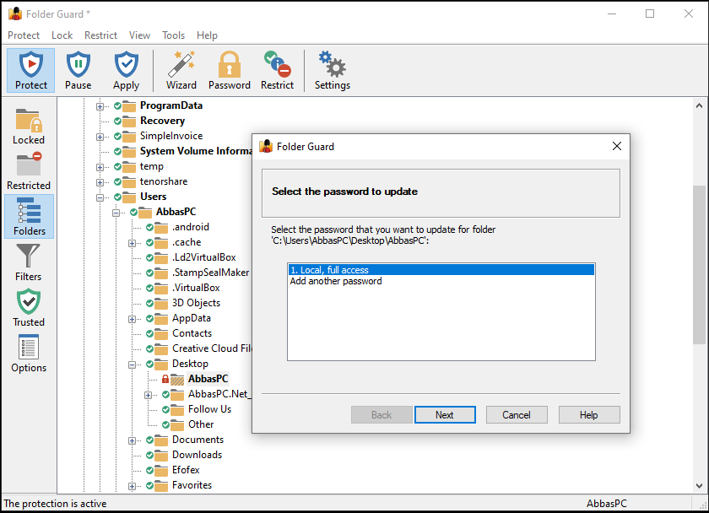Expand the AppData folder node
The width and height of the screenshot is (709, 513).
pyautogui.click(x=132, y=319)
